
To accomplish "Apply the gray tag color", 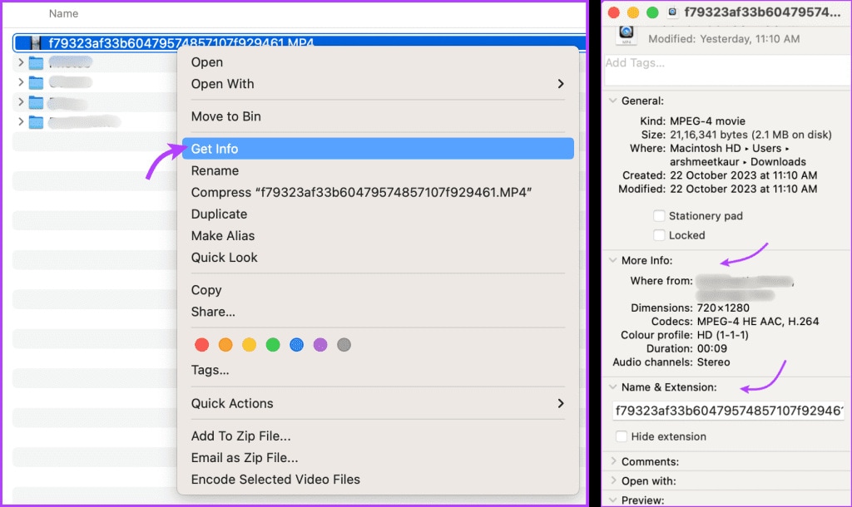I will (344, 345).
